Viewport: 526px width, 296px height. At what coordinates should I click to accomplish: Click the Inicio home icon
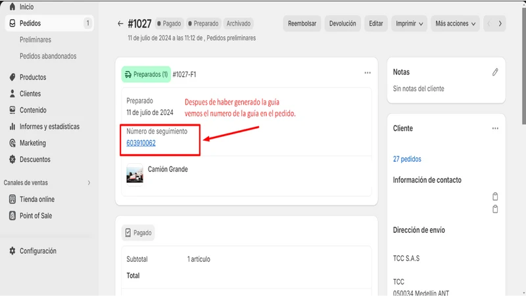(x=12, y=7)
